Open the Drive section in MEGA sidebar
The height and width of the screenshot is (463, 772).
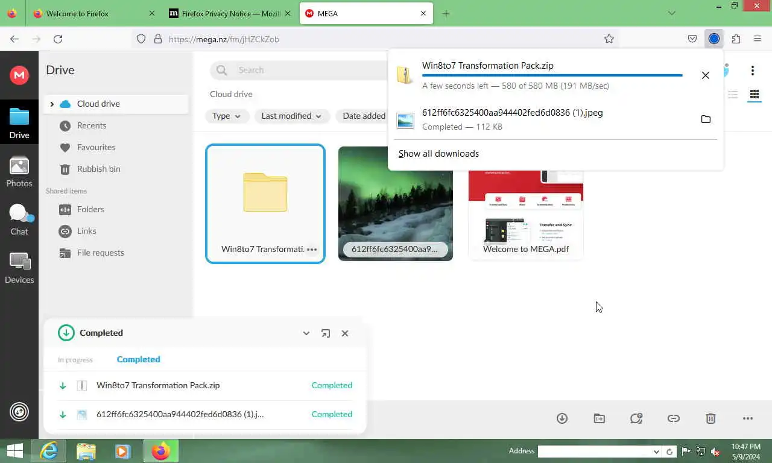pyautogui.click(x=19, y=123)
